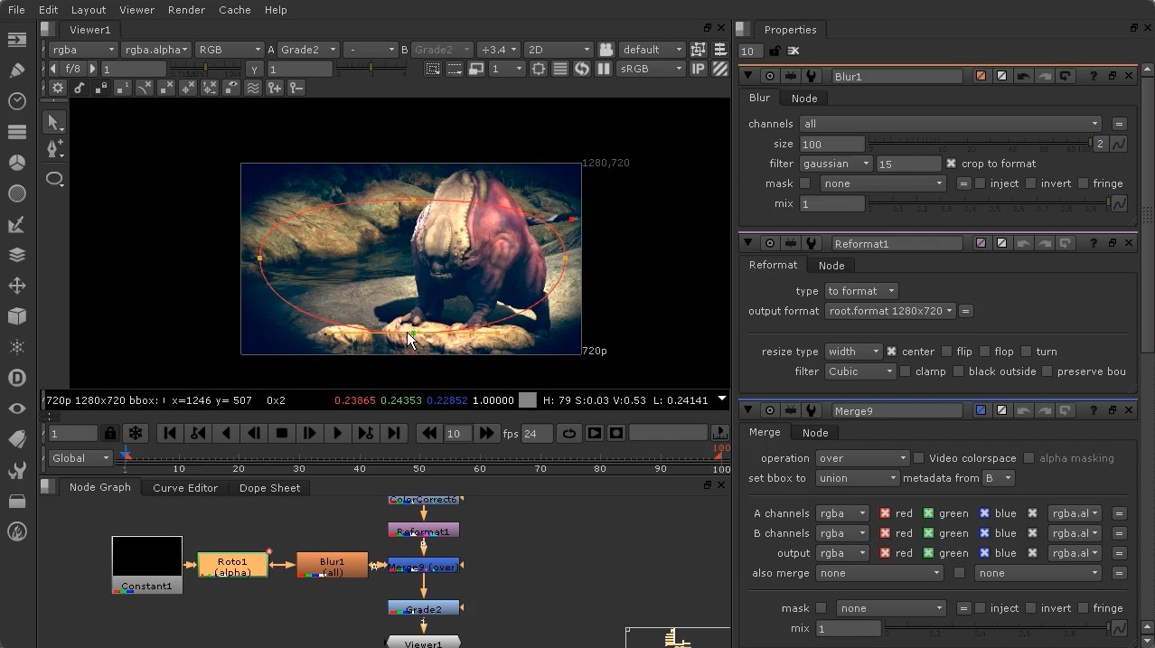
Task: Enable Video colorspace on Merge9
Action: coord(919,458)
